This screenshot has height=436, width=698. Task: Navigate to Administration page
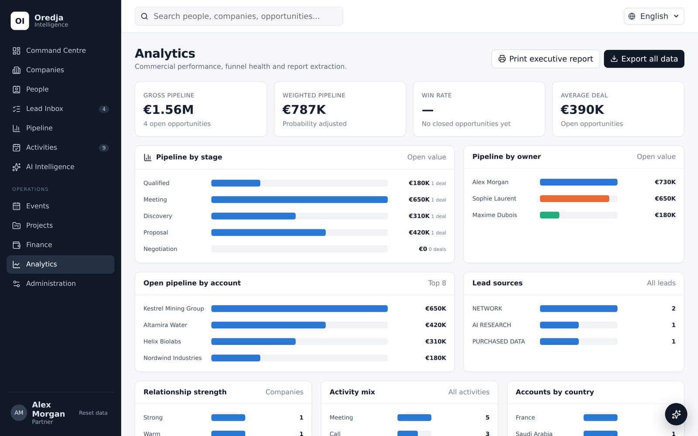click(x=61, y=284)
